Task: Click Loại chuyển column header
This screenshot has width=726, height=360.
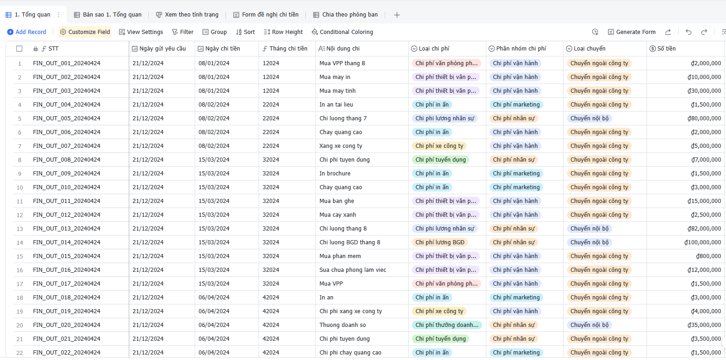Action: coord(605,49)
